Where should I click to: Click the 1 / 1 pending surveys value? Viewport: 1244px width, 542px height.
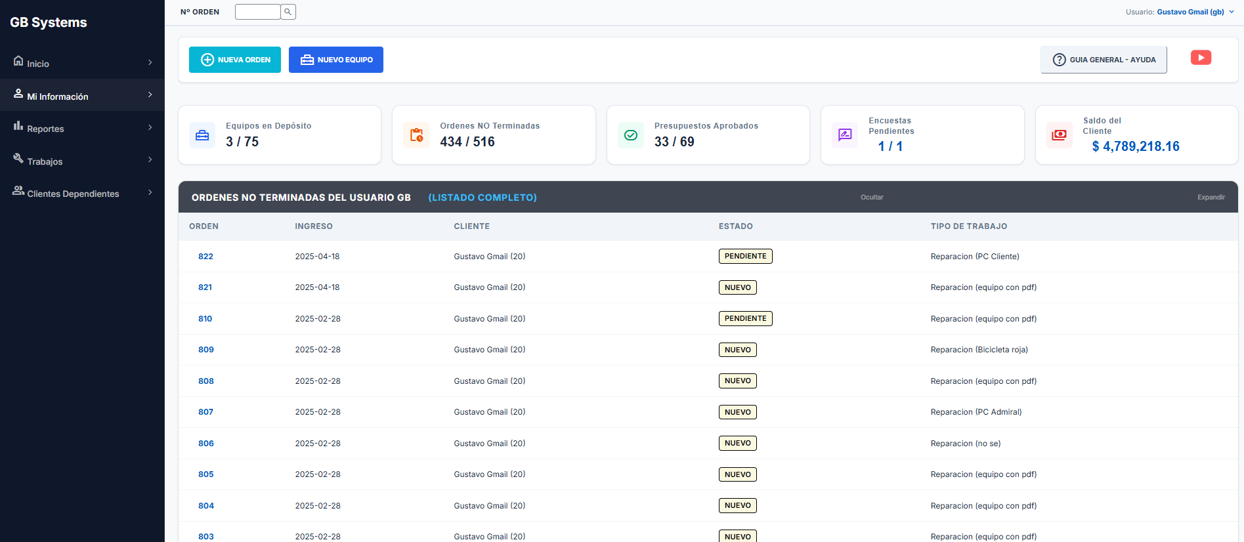tap(890, 146)
